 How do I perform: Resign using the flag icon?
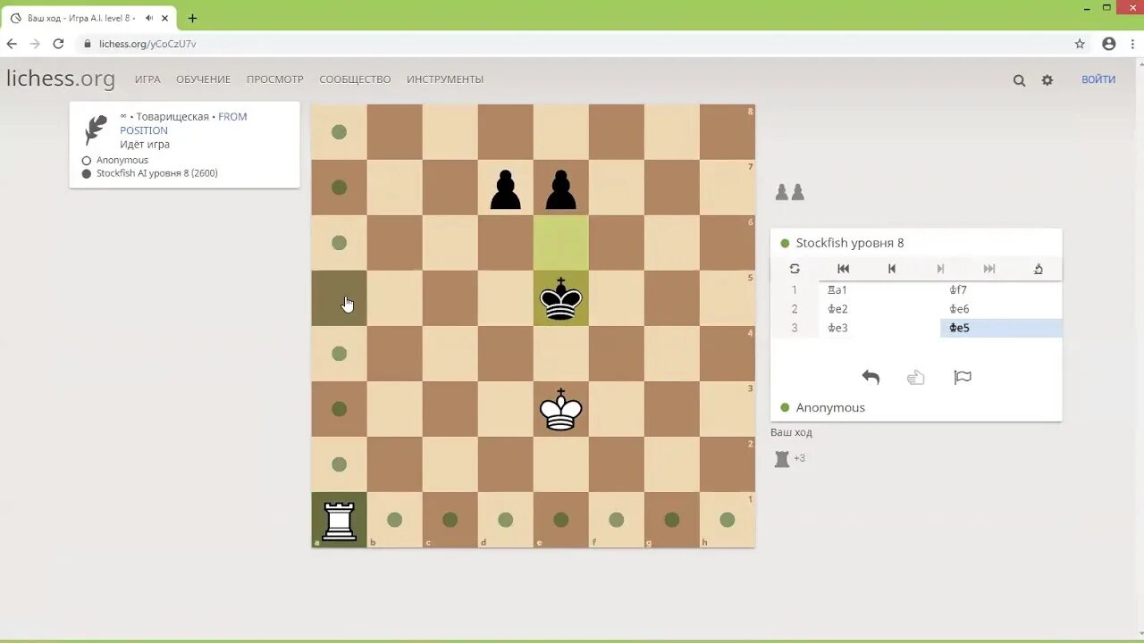point(963,377)
